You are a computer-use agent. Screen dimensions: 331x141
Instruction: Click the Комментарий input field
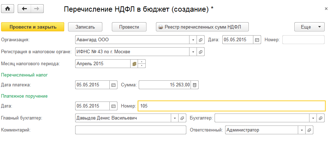tap(131, 130)
